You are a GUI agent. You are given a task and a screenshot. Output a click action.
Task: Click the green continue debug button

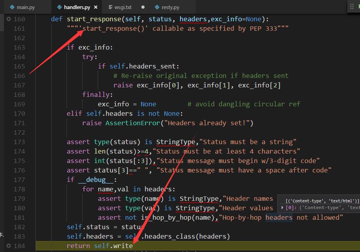[359, 6]
